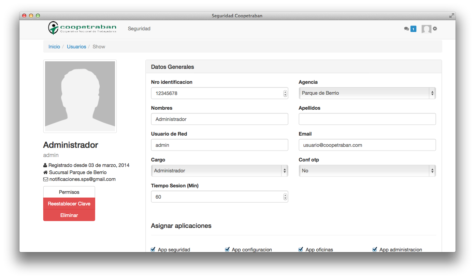
Task: Click the Eliminar button
Action: coord(69,215)
